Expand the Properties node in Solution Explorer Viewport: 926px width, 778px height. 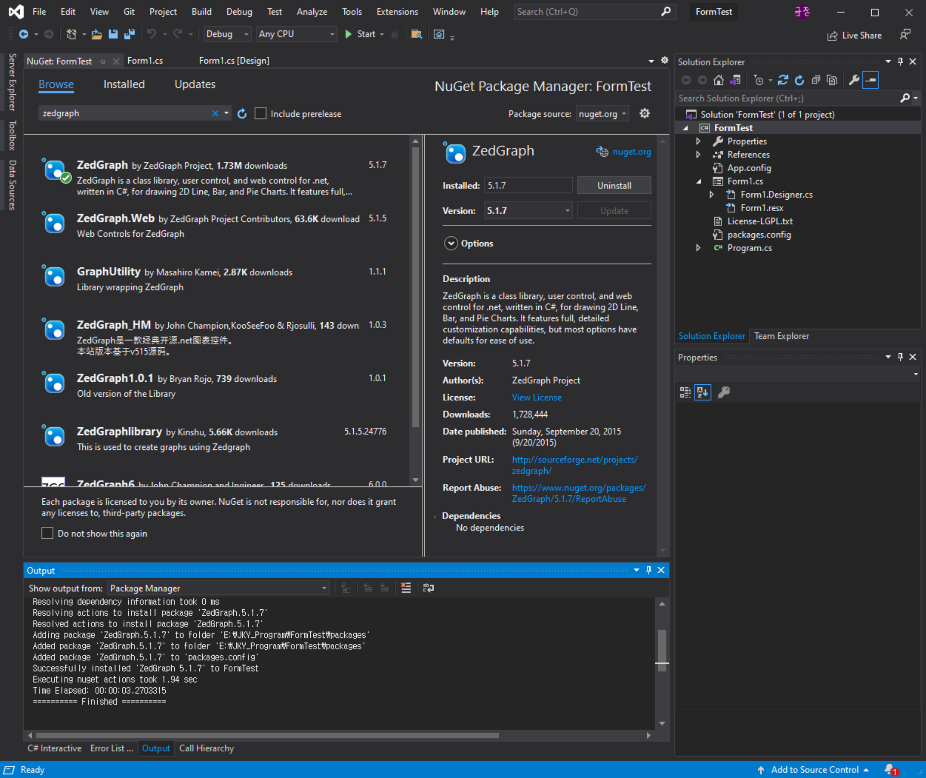pyautogui.click(x=698, y=141)
